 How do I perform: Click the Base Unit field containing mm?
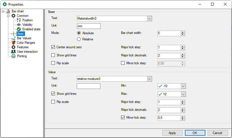[89, 26]
